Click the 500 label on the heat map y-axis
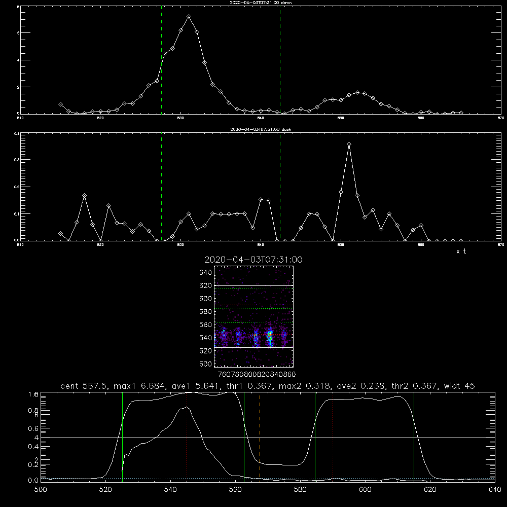The height and width of the screenshot is (507, 507). coord(206,364)
